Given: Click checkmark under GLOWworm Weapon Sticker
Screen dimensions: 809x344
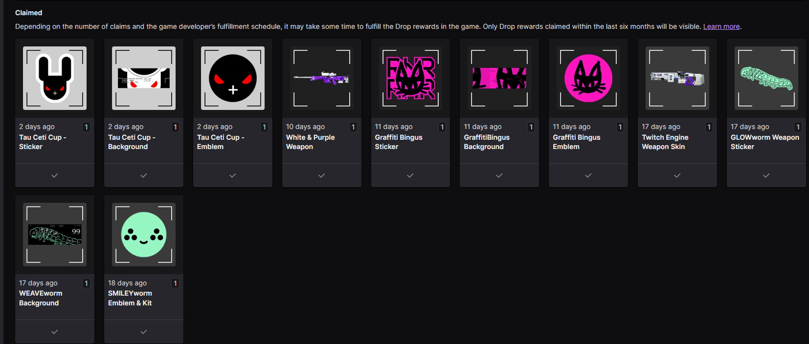Looking at the screenshot, I should pyautogui.click(x=766, y=175).
